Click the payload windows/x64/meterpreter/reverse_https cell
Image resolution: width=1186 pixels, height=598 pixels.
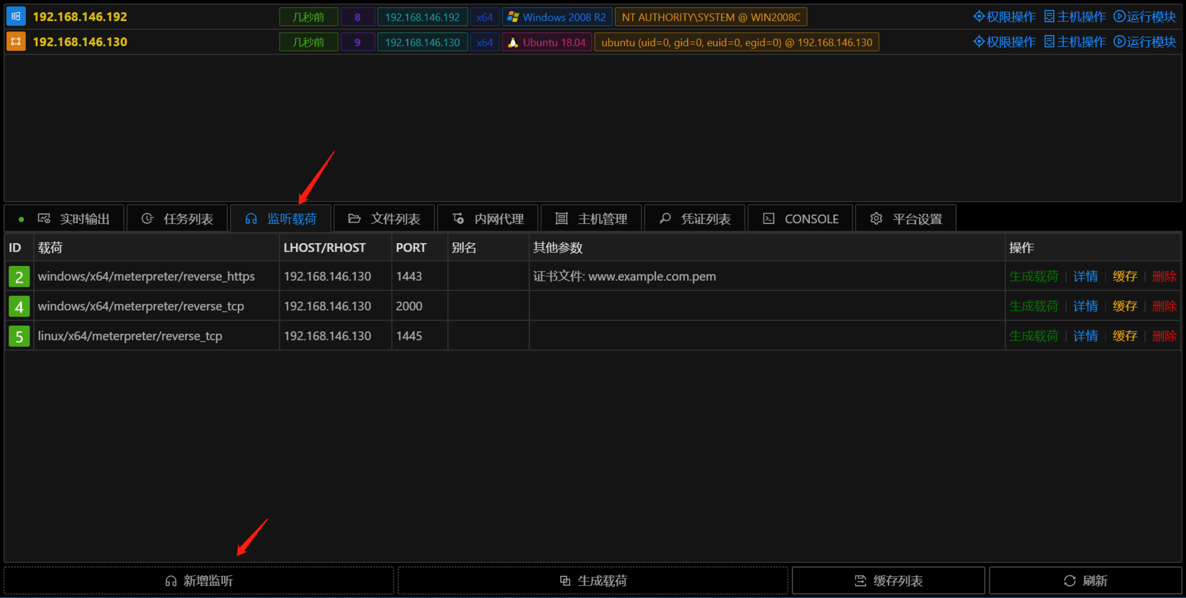tap(156, 276)
